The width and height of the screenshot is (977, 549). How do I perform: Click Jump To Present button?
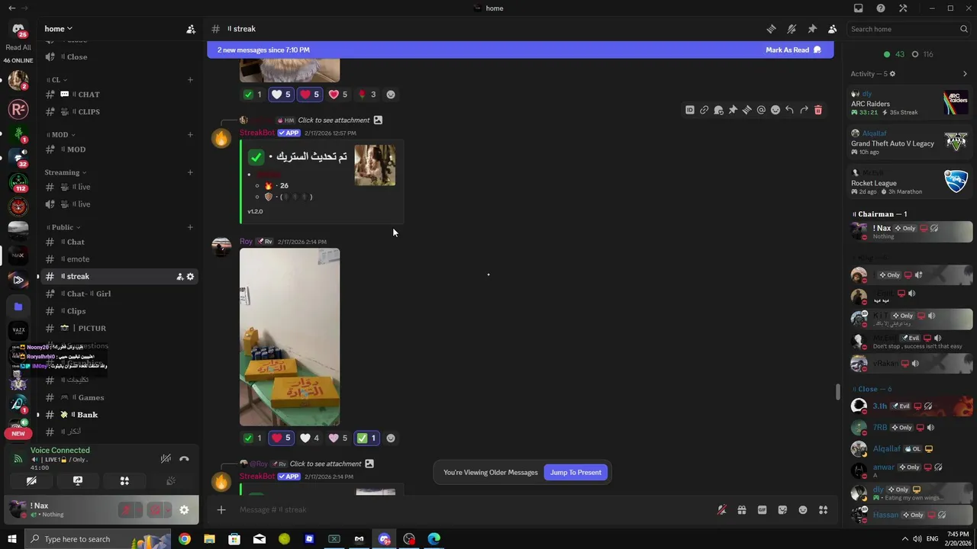point(576,472)
